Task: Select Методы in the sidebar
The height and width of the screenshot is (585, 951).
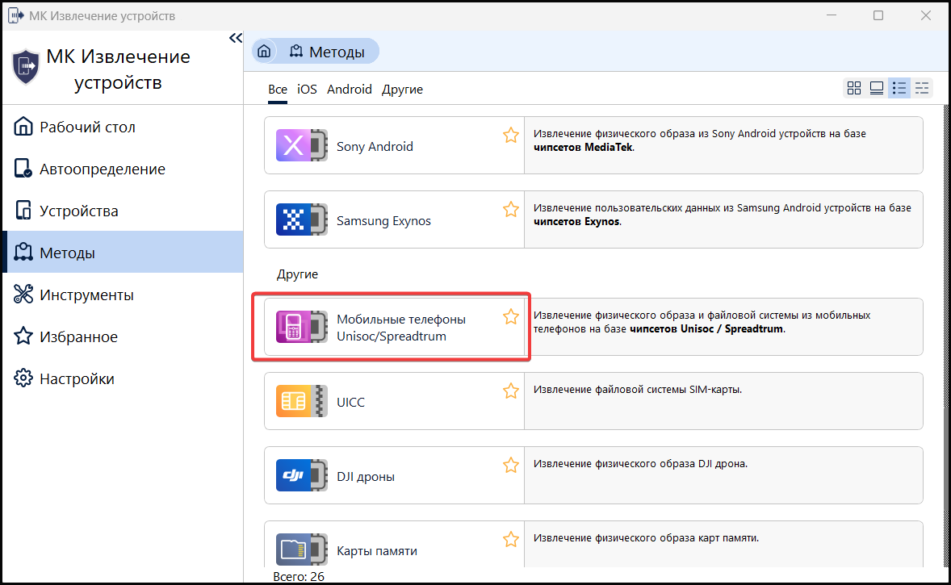Action: [124, 253]
